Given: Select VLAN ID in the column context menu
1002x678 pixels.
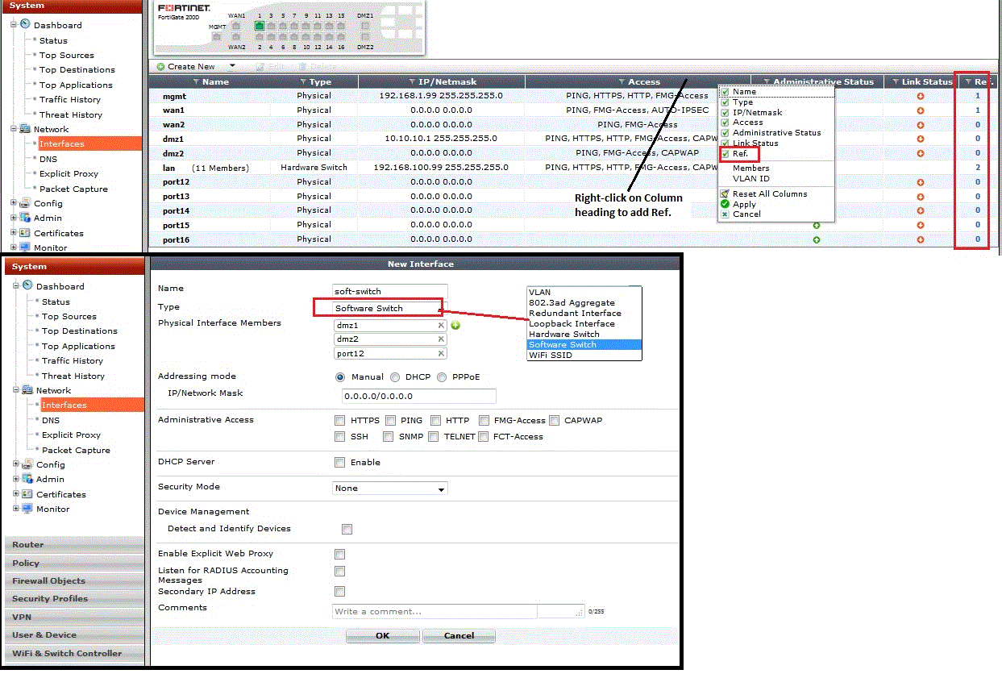Looking at the screenshot, I should pyautogui.click(x=750, y=178).
